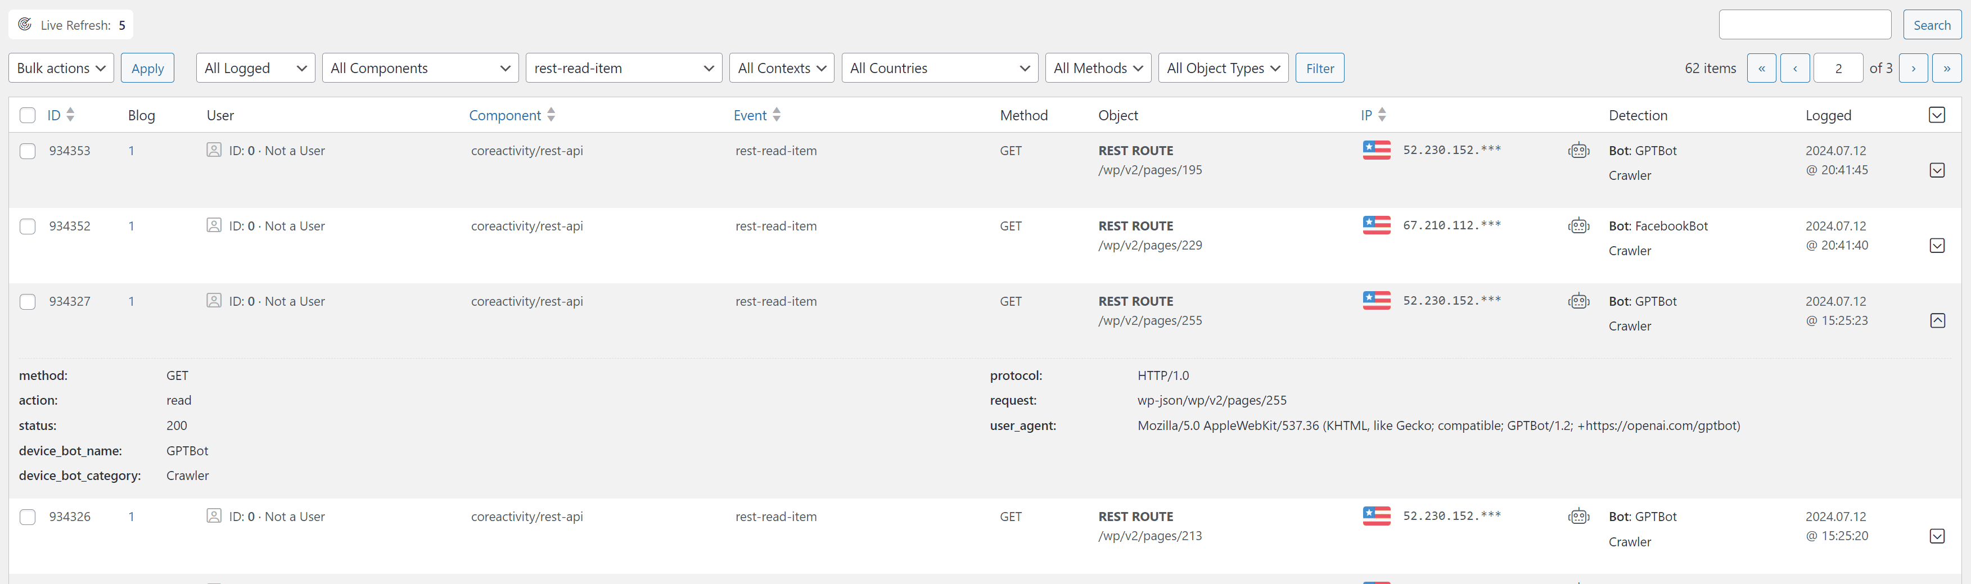The width and height of the screenshot is (1971, 584).
Task: Open the All Contexts dropdown
Action: 781,68
